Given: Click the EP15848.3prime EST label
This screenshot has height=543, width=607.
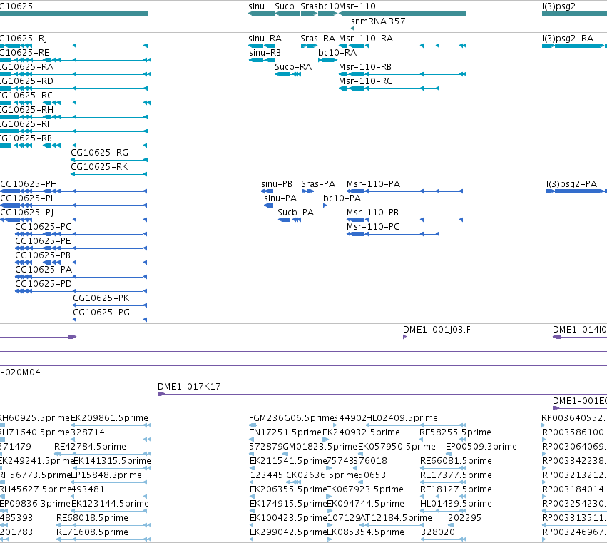Looking at the screenshot, I should tap(106, 475).
